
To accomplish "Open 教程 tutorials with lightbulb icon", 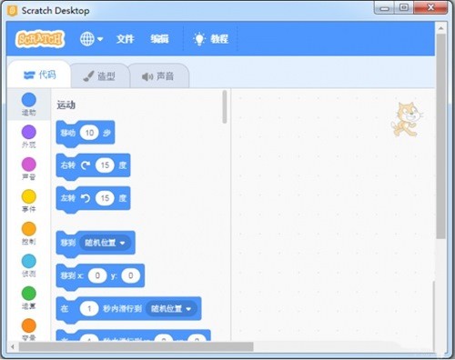I will coord(210,39).
